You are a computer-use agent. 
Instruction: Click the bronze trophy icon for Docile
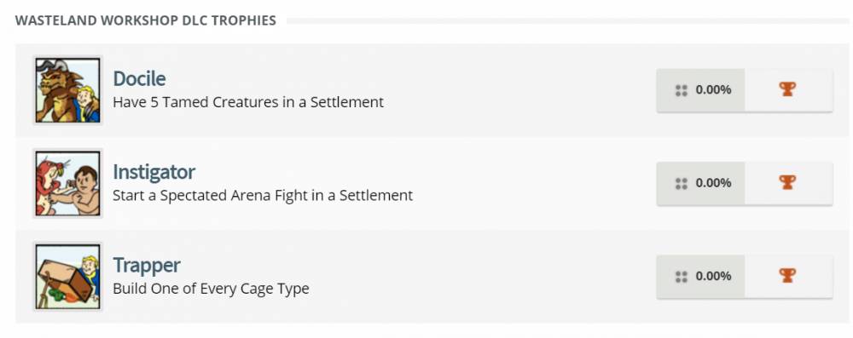(x=787, y=89)
